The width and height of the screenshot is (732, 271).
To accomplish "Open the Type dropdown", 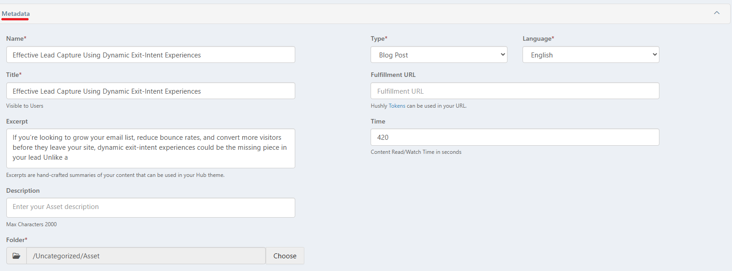I will [439, 55].
